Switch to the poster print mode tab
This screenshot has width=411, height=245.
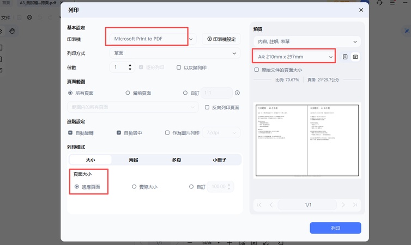coord(134,160)
